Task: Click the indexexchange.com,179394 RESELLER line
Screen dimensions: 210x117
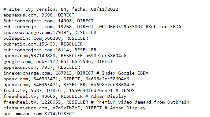Action: point(50,32)
